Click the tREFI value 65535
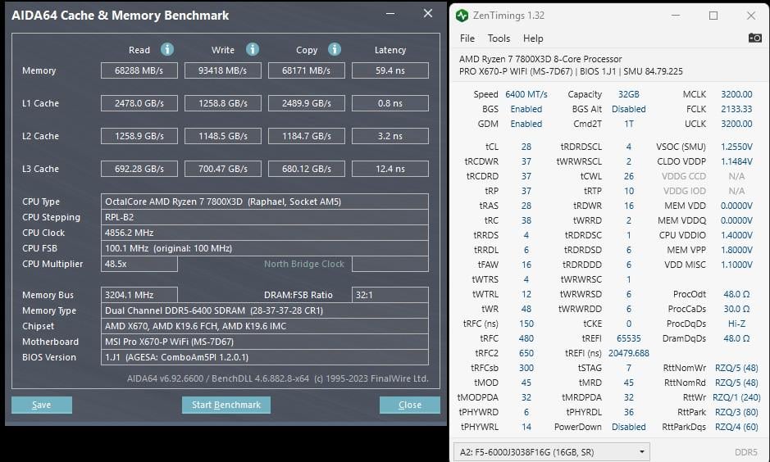This screenshot has width=770, height=462. (x=629, y=338)
